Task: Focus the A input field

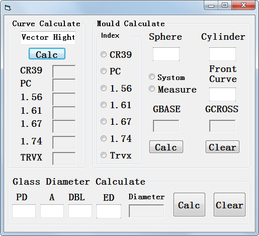Action: point(52,211)
